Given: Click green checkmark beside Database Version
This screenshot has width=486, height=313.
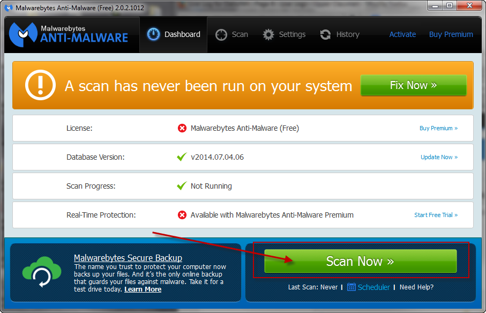Looking at the screenshot, I should 182,156.
